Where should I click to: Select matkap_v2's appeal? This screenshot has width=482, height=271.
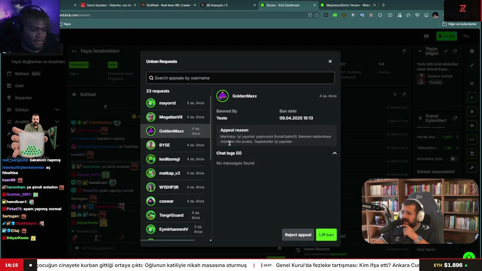click(x=175, y=173)
